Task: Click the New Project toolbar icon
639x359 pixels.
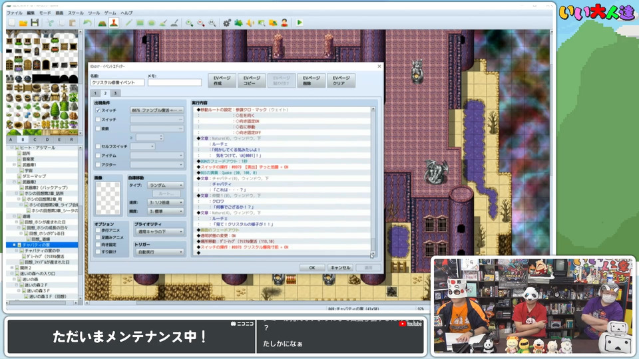Action: point(12,23)
